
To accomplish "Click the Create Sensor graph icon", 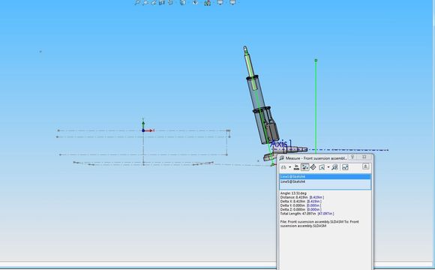I will [x=345, y=167].
